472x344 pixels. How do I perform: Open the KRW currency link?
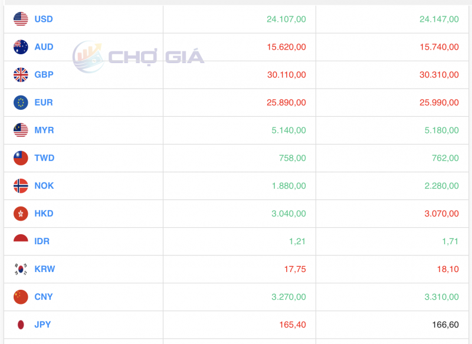tap(45, 269)
